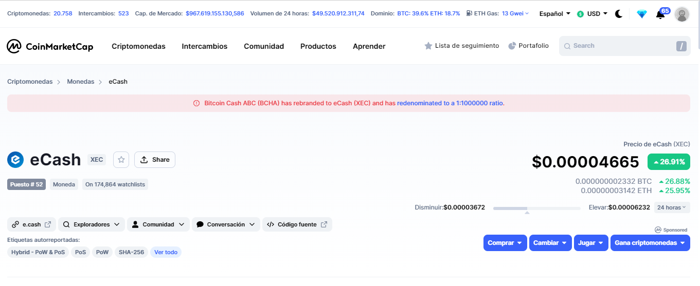Image resolution: width=700 pixels, height=286 pixels.
Task: Click 0.00000003142 ETH value
Action: point(616,190)
